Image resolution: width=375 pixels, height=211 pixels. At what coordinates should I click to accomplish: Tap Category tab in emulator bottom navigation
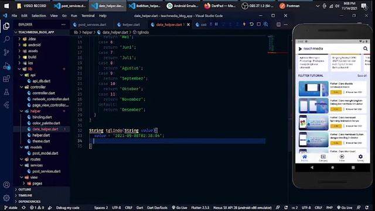[323, 158]
